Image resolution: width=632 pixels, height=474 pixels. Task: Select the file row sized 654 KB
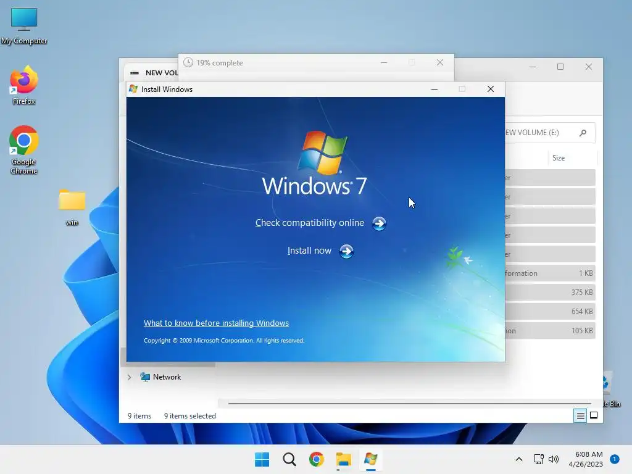550,312
